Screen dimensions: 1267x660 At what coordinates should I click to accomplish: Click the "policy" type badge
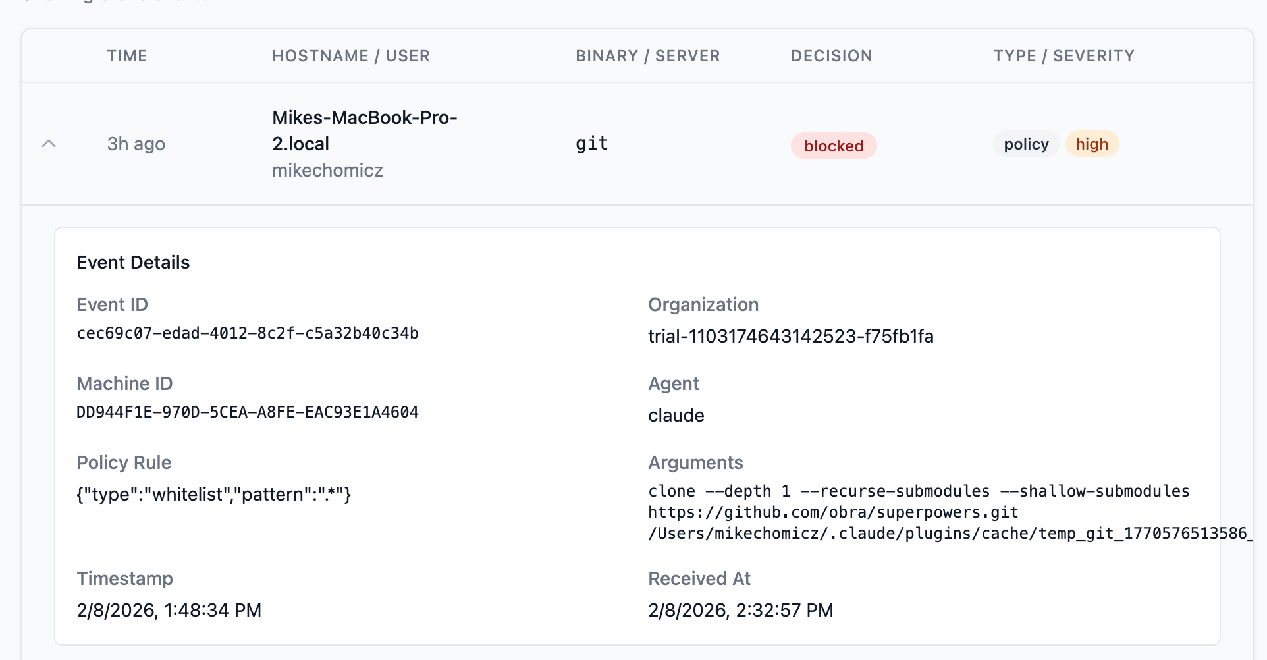(x=1025, y=144)
